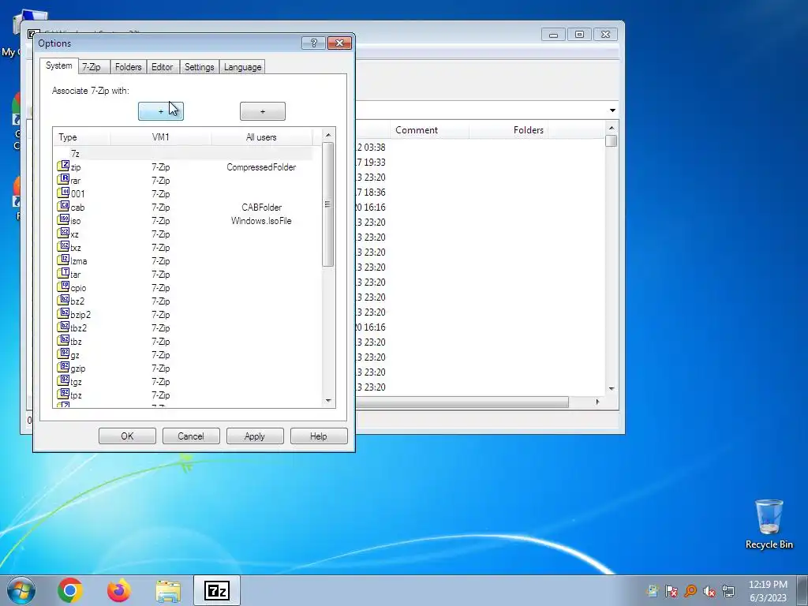This screenshot has width=808, height=606.
Task: Click the Folders column header in file manager
Action: click(509, 130)
